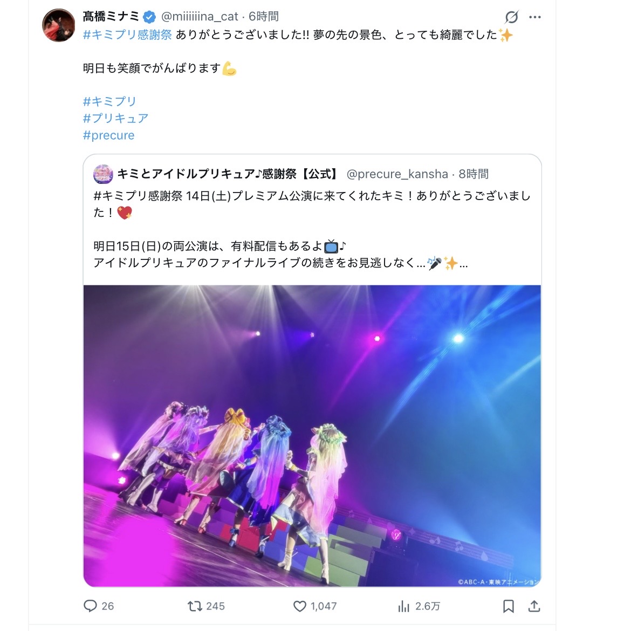Viewport: 631px width, 631px height.
Task: Open the #キミプリ感謝祭 hashtag in the main post
Action: point(127,35)
